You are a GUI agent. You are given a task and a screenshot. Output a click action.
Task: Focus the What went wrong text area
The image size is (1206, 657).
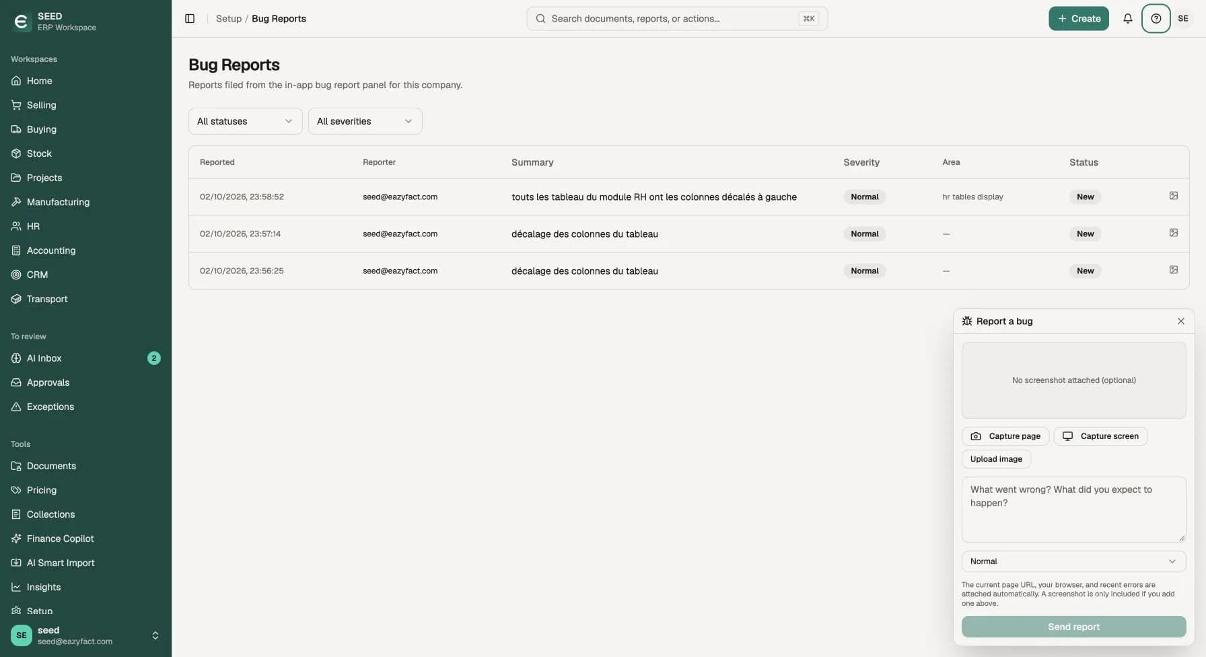pos(1073,510)
